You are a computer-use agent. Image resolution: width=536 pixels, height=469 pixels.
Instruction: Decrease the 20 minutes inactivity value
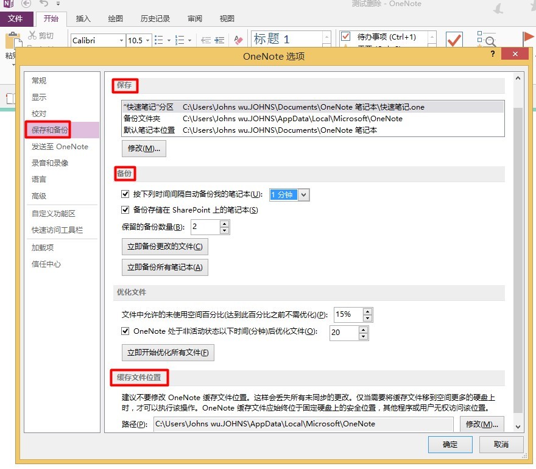point(364,336)
